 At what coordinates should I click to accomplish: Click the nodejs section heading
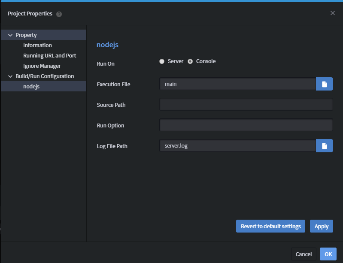(107, 45)
